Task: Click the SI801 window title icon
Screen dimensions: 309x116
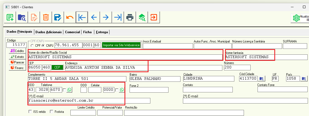Action: [x=7, y=7]
